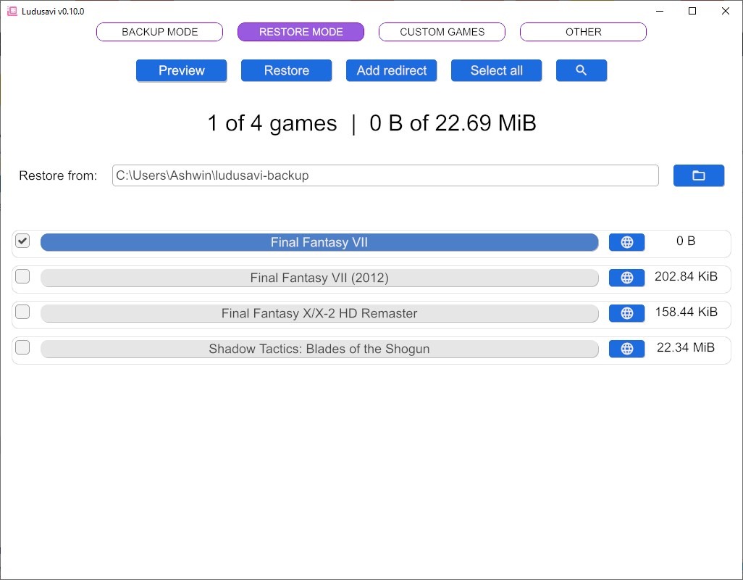Image resolution: width=743 pixels, height=580 pixels.
Task: Click the Restore from label
Action: pos(58,175)
